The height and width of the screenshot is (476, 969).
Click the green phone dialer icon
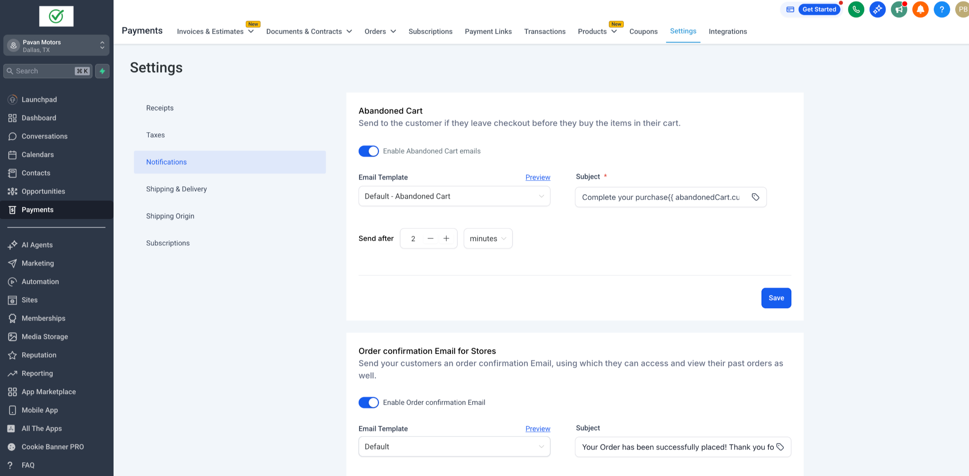(x=856, y=10)
